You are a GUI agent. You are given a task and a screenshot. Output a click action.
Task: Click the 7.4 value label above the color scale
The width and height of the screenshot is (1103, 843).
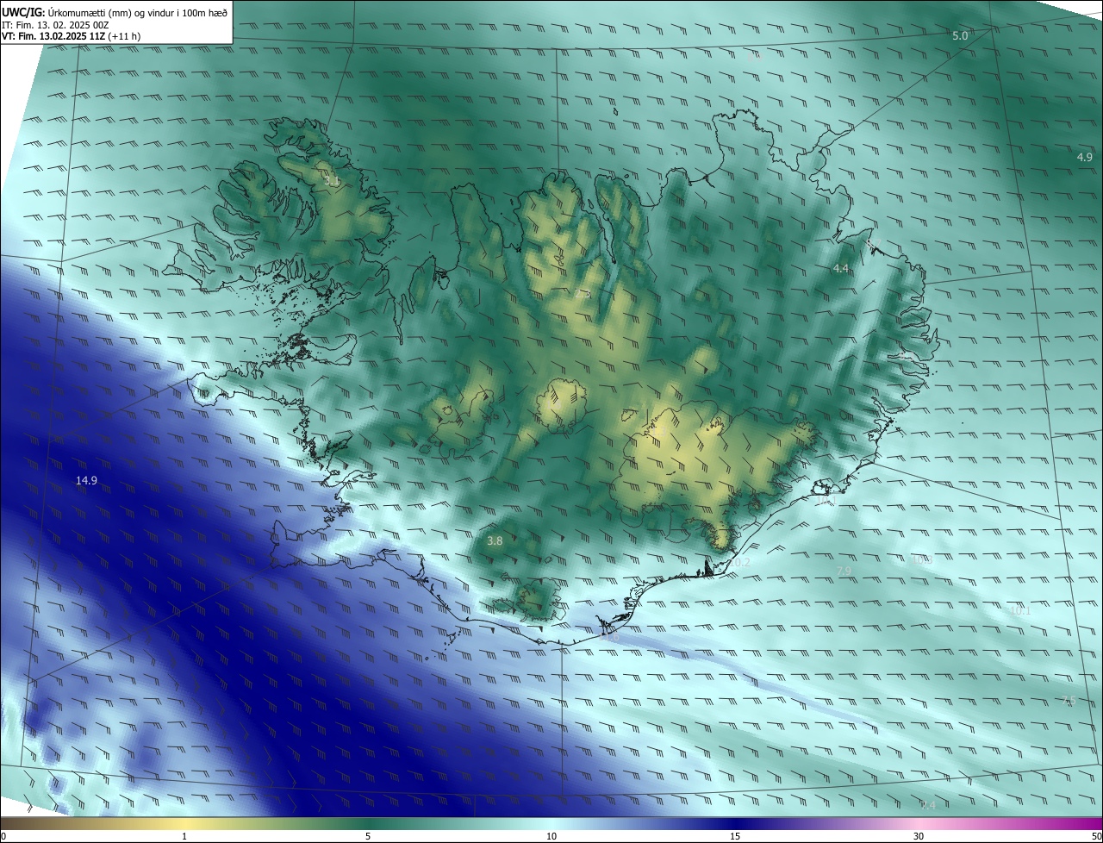928,805
